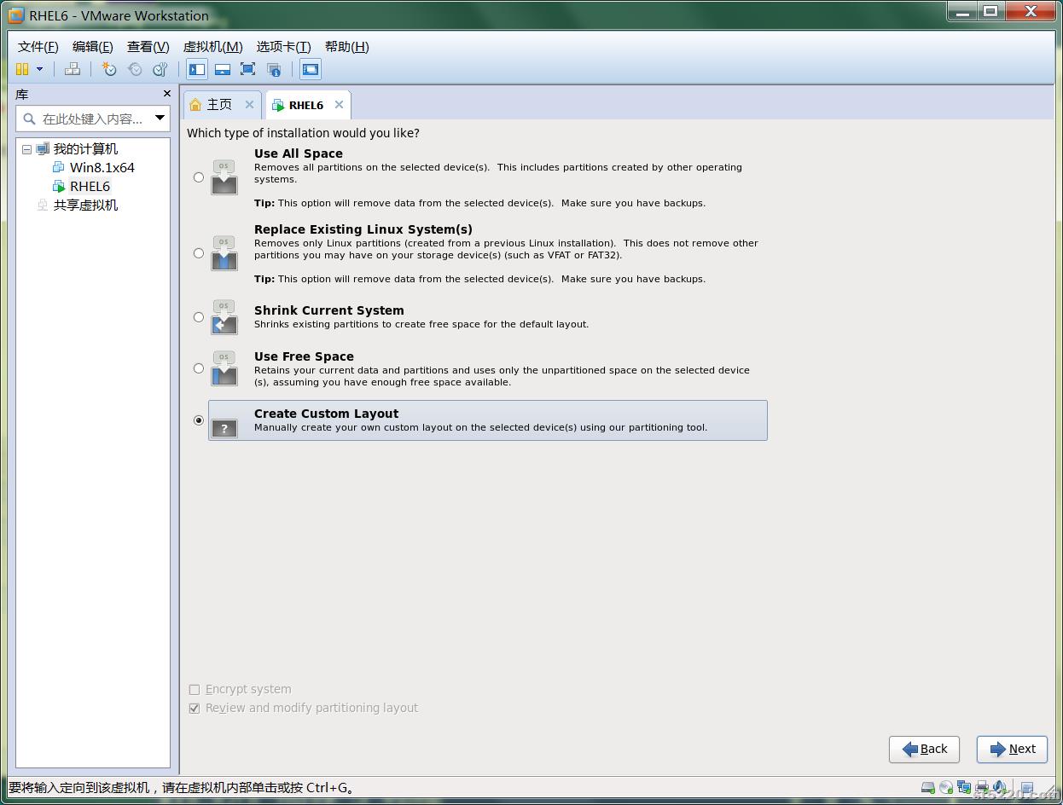Image resolution: width=1063 pixels, height=805 pixels.
Task: Open the library search filter dropdown
Action: pos(160,118)
